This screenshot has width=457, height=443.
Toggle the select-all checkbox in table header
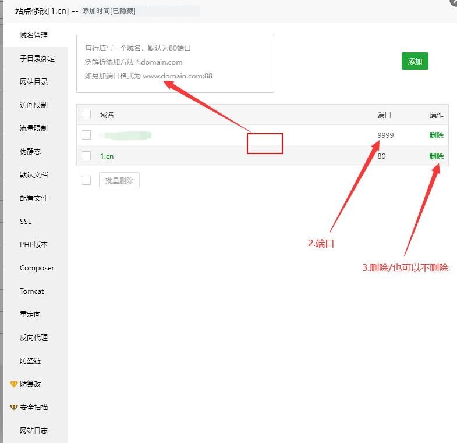(x=86, y=115)
